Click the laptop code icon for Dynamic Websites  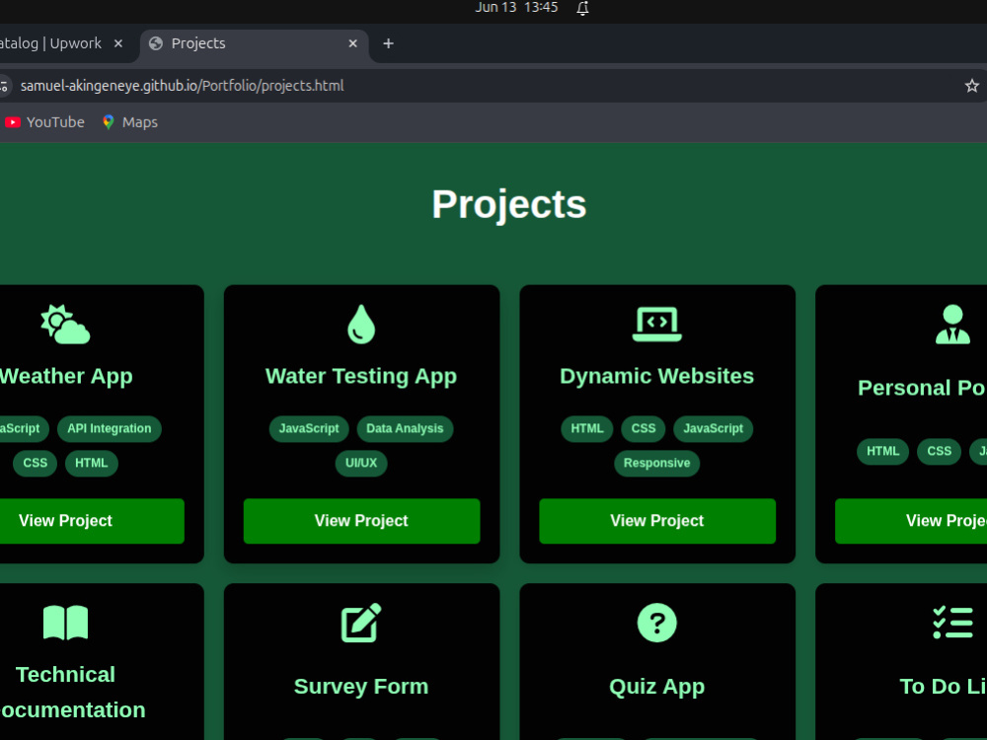(x=657, y=324)
